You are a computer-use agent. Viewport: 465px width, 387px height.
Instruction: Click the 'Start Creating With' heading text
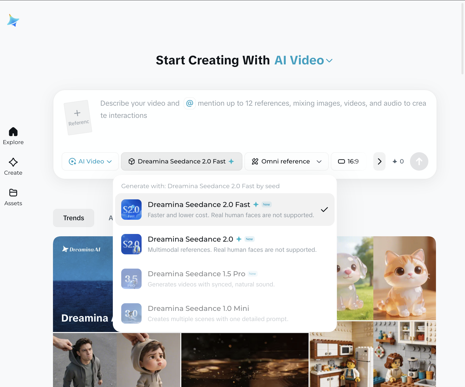[213, 60]
